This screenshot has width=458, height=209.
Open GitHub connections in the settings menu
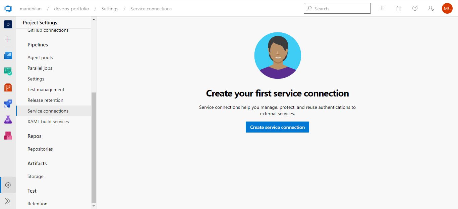click(x=48, y=30)
